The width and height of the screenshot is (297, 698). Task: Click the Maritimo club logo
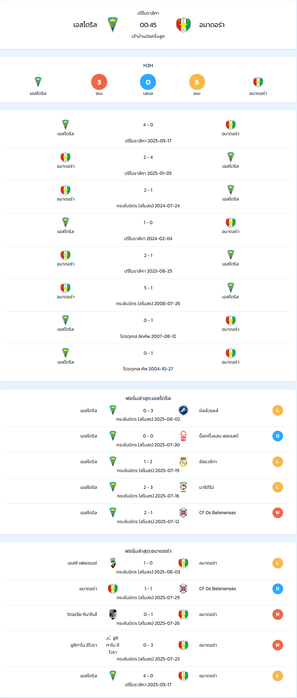point(183,487)
